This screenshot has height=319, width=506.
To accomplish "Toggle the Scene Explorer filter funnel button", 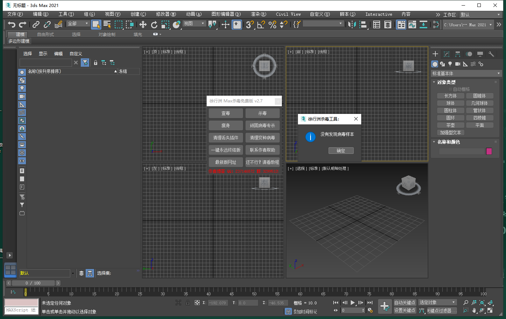I will click(85, 63).
